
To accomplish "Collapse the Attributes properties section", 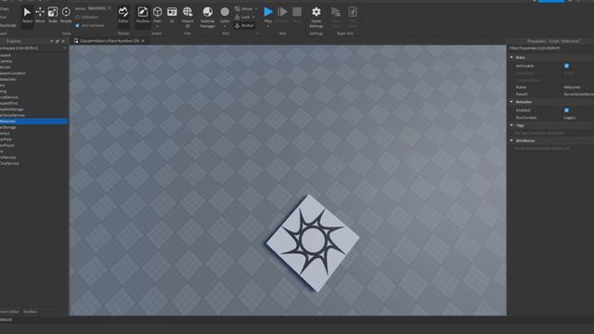I will [511, 140].
